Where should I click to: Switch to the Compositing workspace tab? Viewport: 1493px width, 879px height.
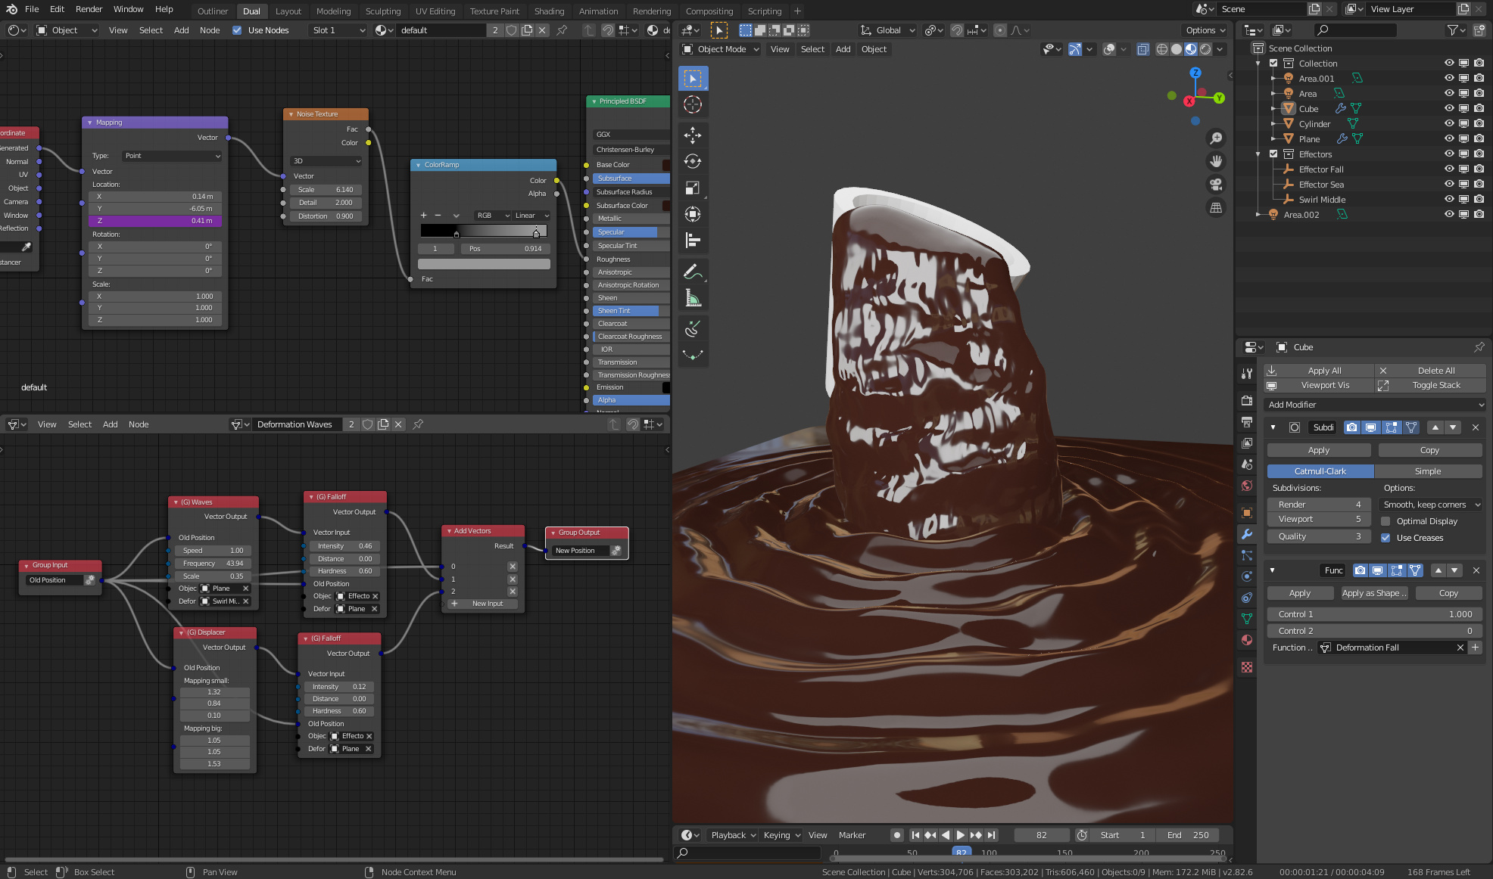[709, 11]
